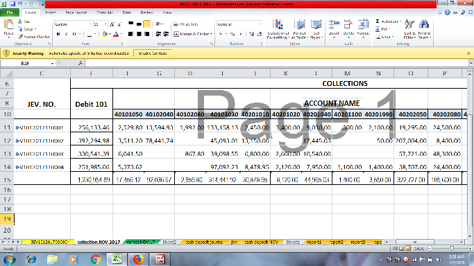
Task: Open the report1 worksheet tab
Action: click(314, 242)
